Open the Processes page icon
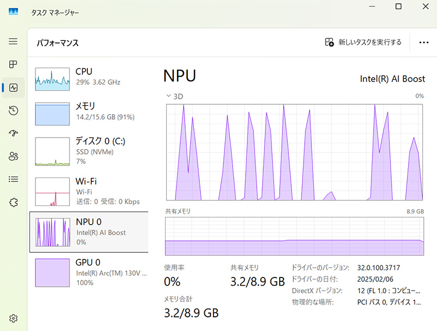 [13, 64]
